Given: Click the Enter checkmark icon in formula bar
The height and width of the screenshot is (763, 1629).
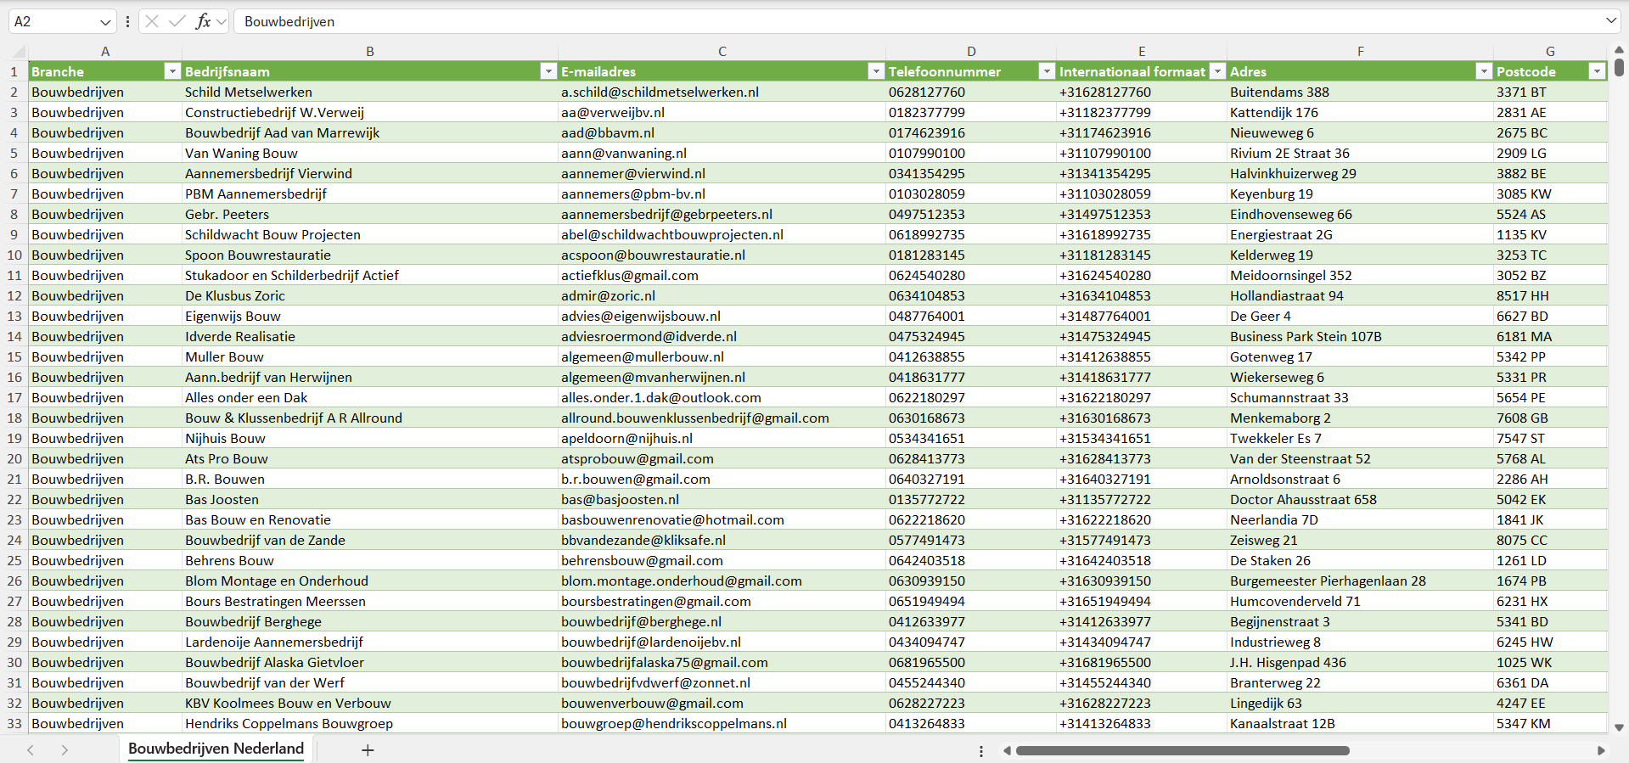Looking at the screenshot, I should coord(177,21).
